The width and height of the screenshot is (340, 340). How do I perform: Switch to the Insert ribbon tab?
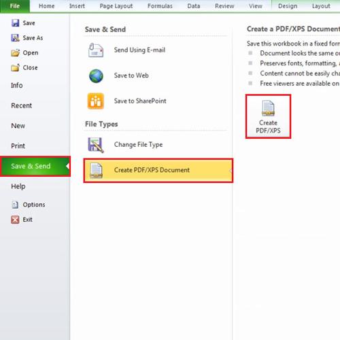click(77, 6)
